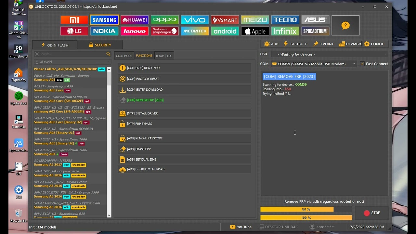Expand the USB devices dropdown
This screenshot has width=416, height=234.
pyautogui.click(x=385, y=54)
